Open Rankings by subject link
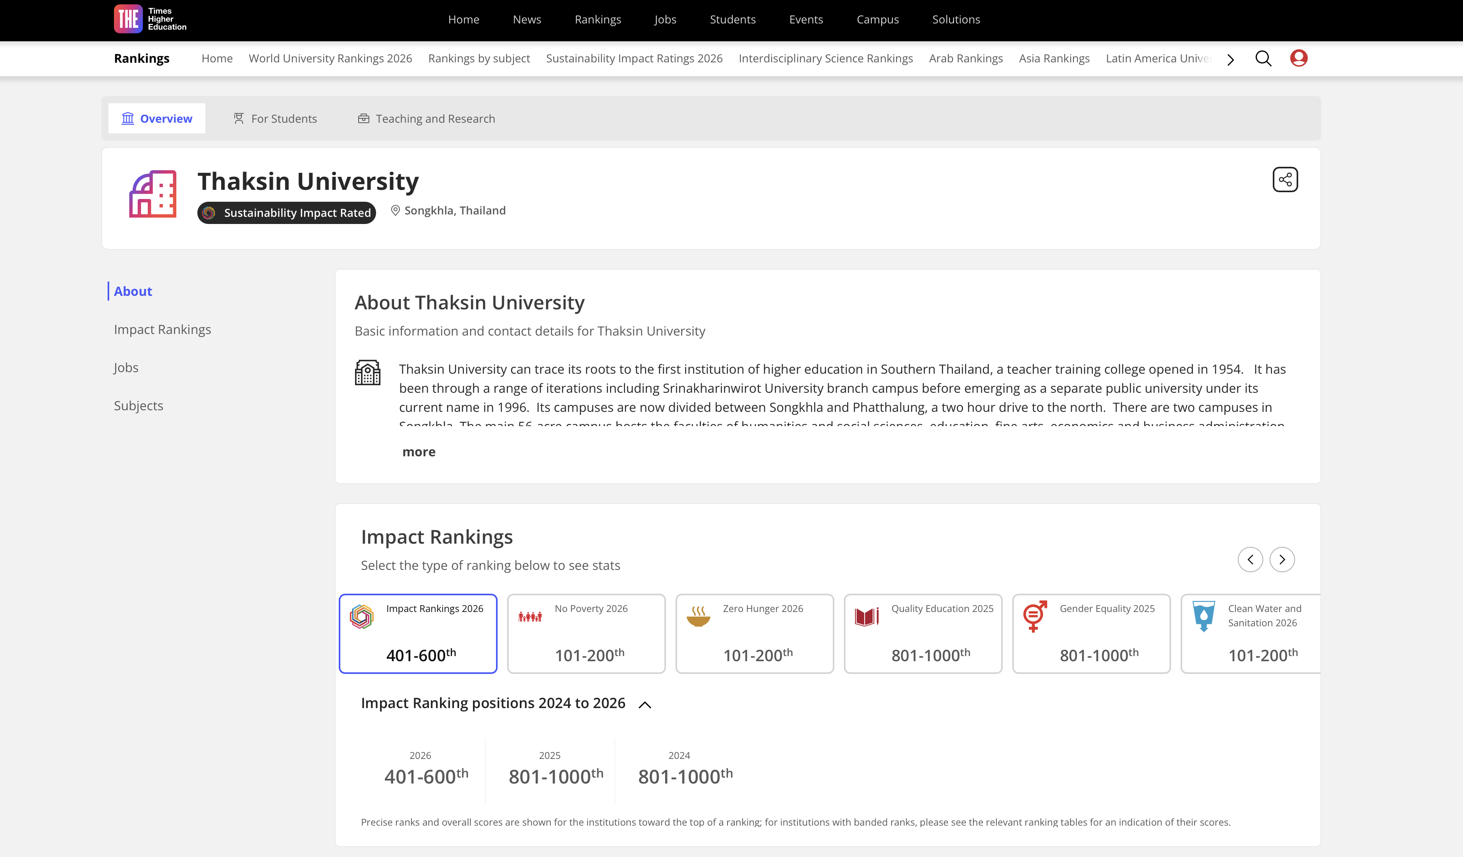Viewport: 1463px width, 857px height. point(479,59)
